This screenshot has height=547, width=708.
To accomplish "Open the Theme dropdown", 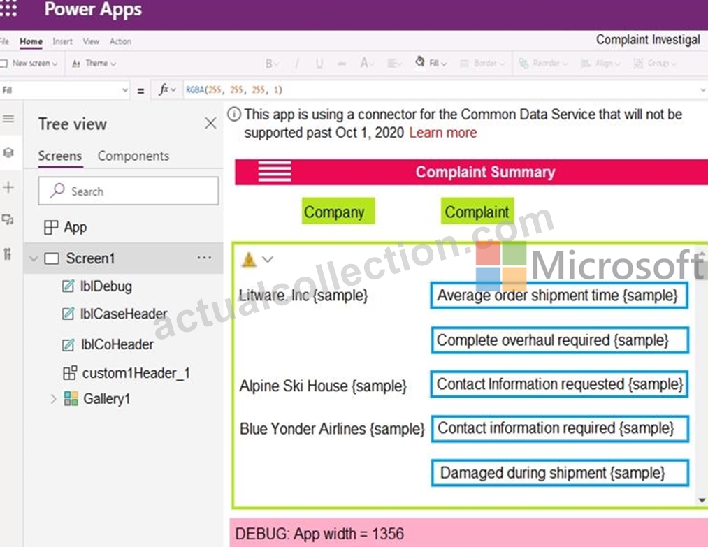I will tap(94, 64).
